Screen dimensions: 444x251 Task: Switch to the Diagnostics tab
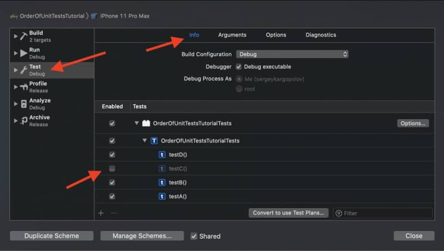pos(321,35)
